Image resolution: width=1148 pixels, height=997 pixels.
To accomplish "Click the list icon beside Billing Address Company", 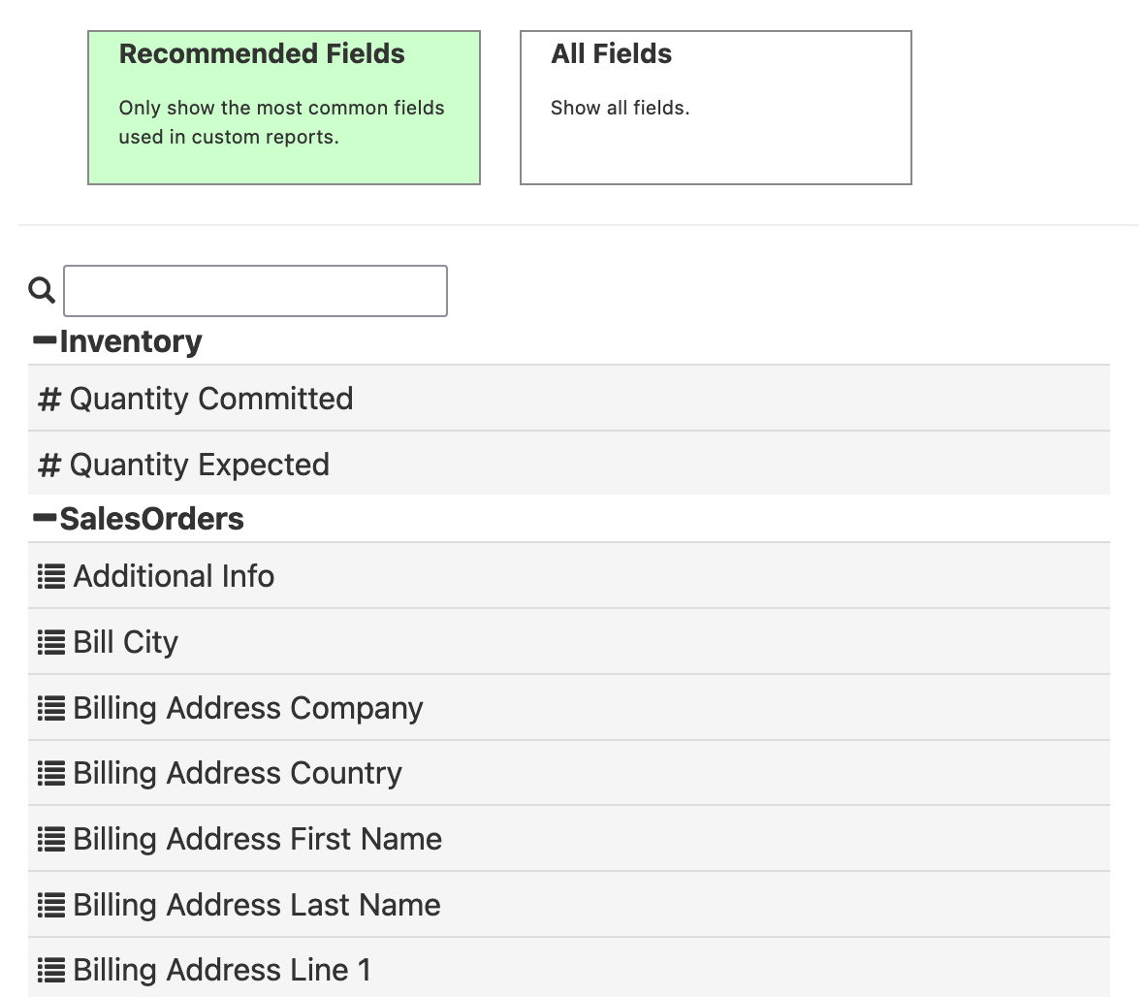I will coord(49,707).
